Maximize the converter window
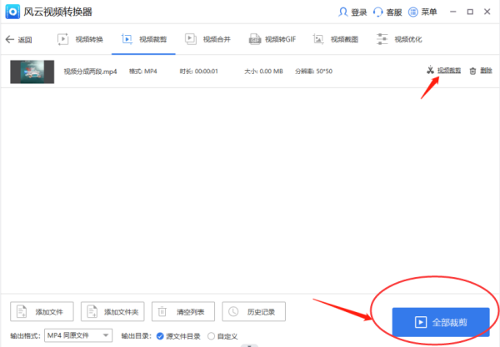This screenshot has width=500, height=347. tap(470, 12)
